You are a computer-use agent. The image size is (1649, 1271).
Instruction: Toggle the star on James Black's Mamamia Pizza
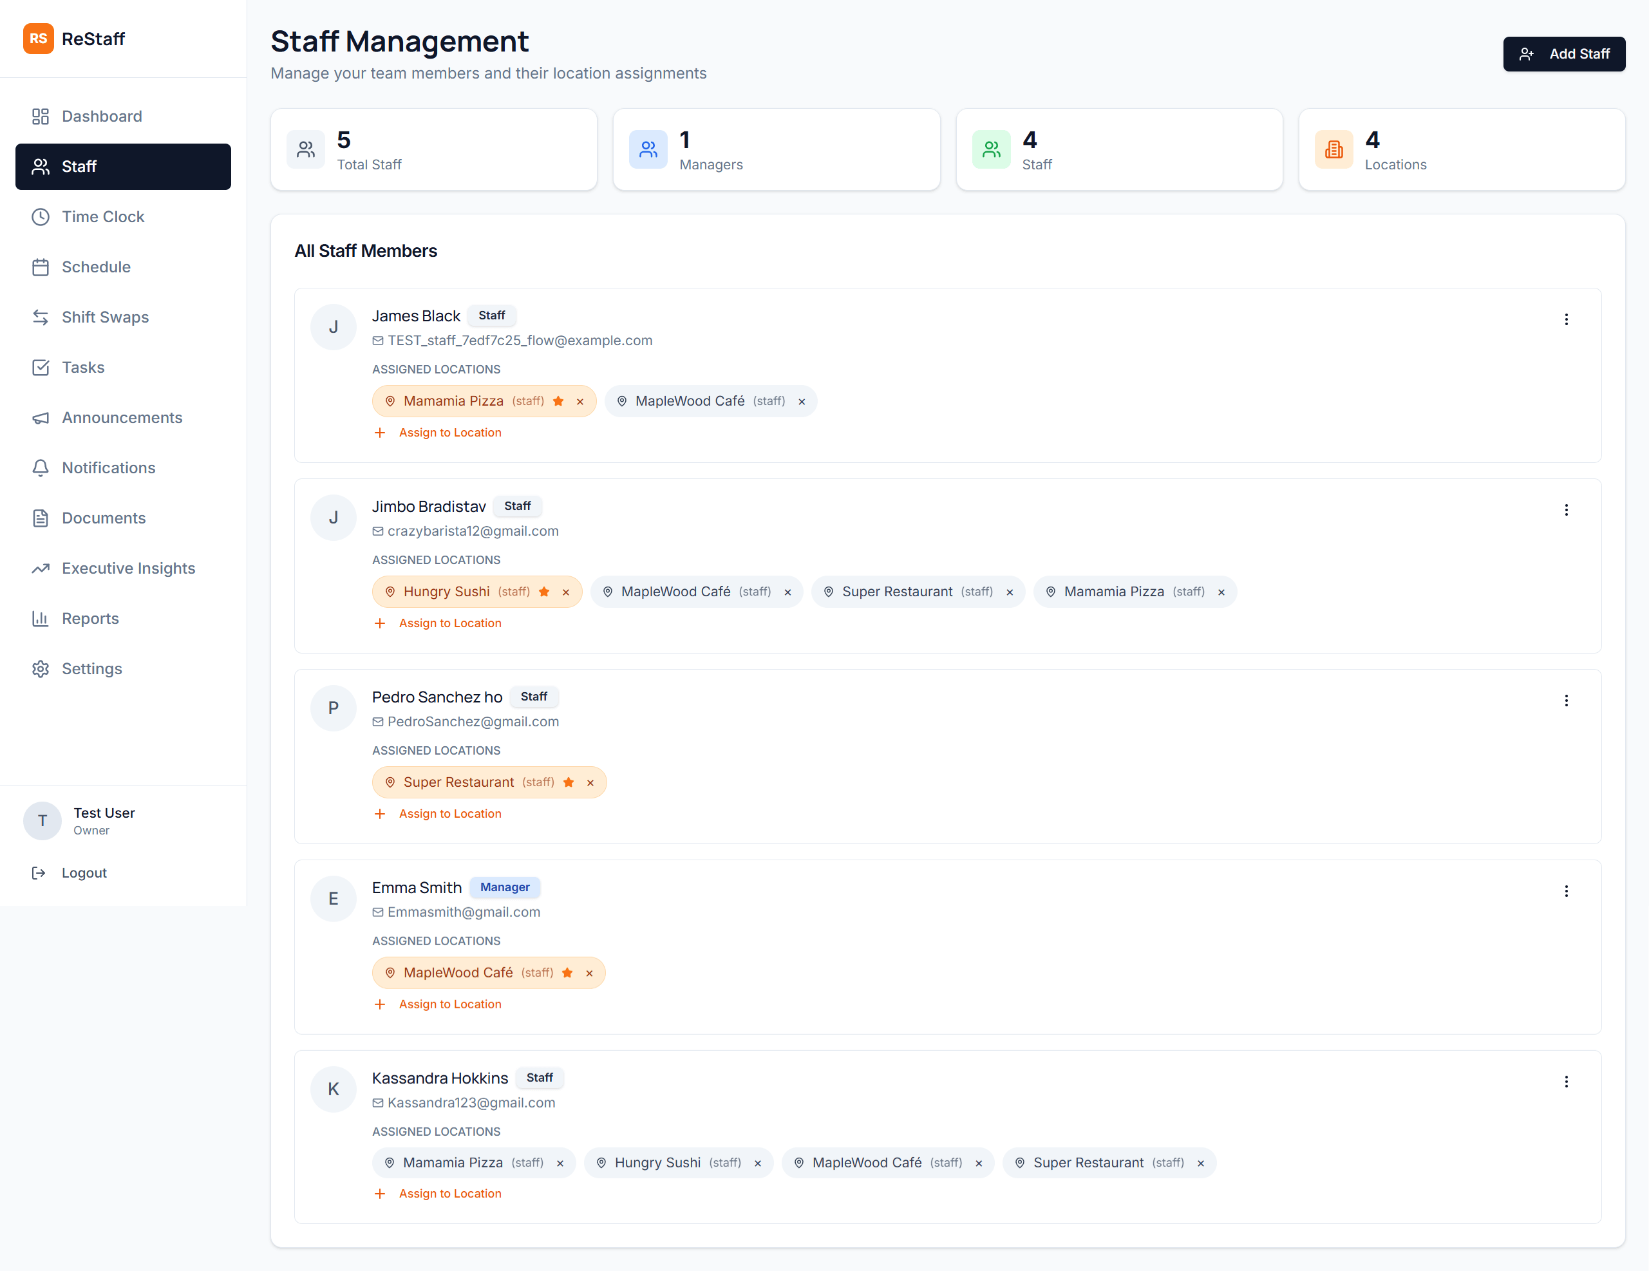pos(558,401)
